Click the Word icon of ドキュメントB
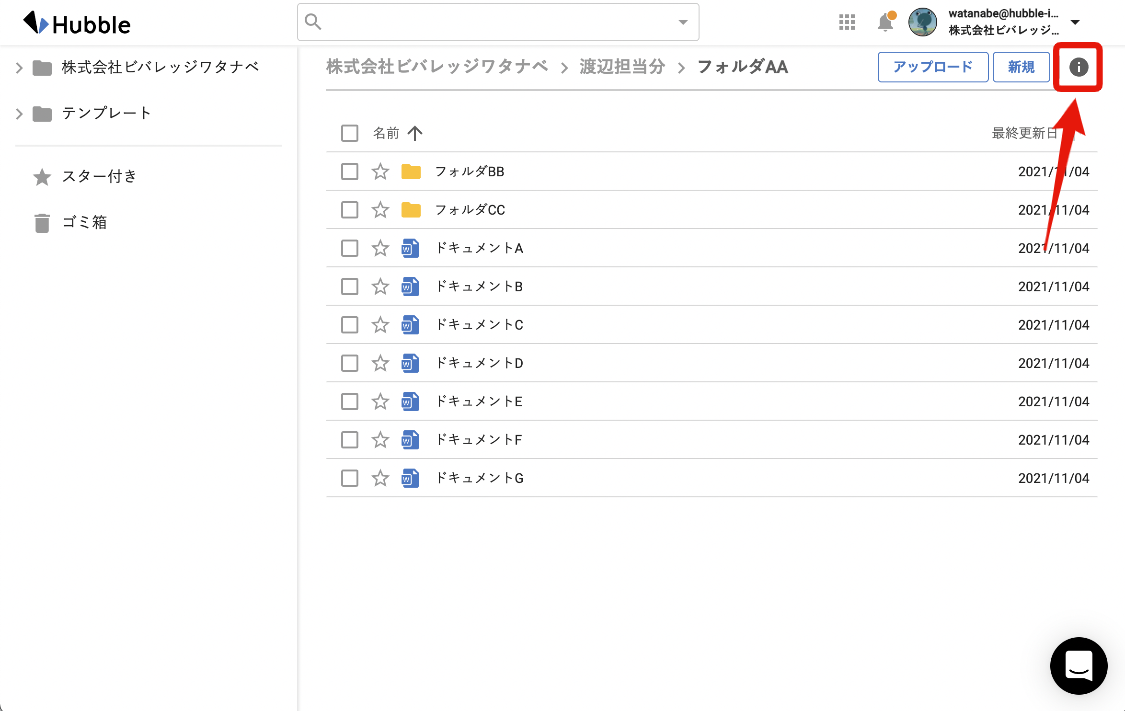Viewport: 1125px width, 711px height. point(410,286)
